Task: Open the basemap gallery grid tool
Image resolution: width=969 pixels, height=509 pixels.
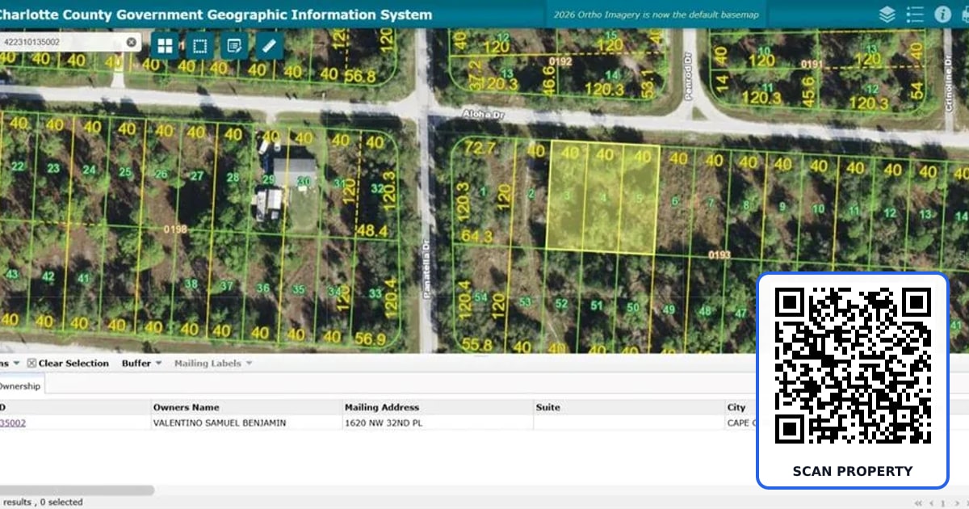Action: pyautogui.click(x=165, y=46)
